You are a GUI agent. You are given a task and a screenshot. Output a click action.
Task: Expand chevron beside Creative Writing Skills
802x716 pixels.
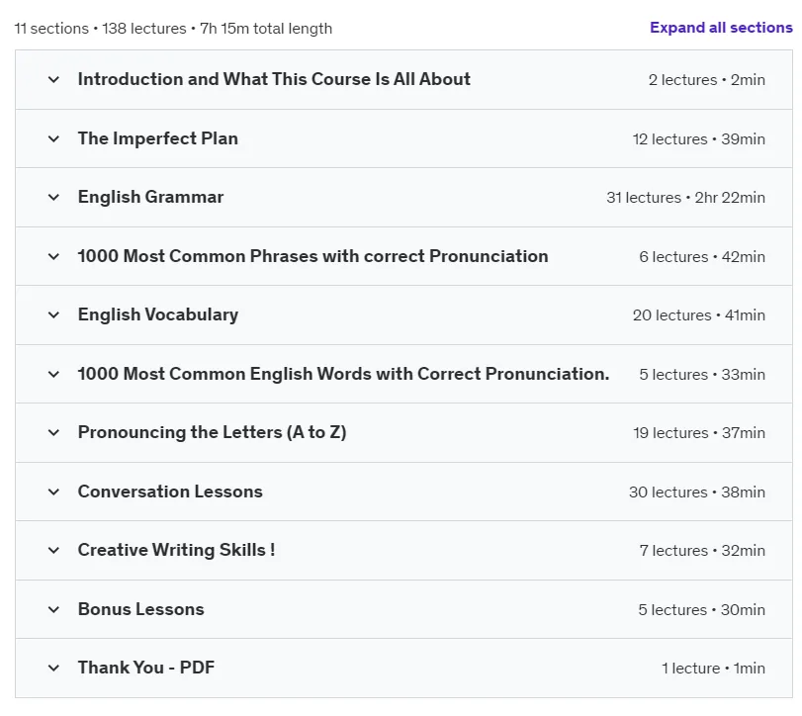(x=53, y=550)
